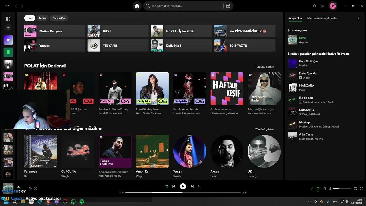
Task: Open 2019 YAZ TR shortcut card
Action: click(x=245, y=45)
